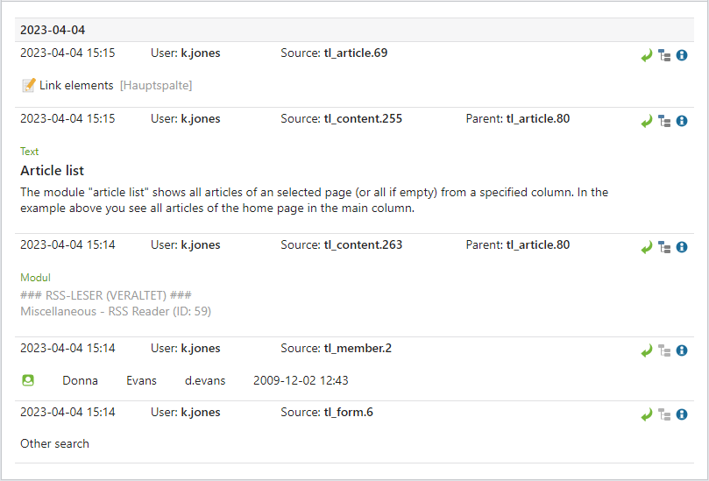Click the '[Hauptspalte]' column label

pos(156,86)
